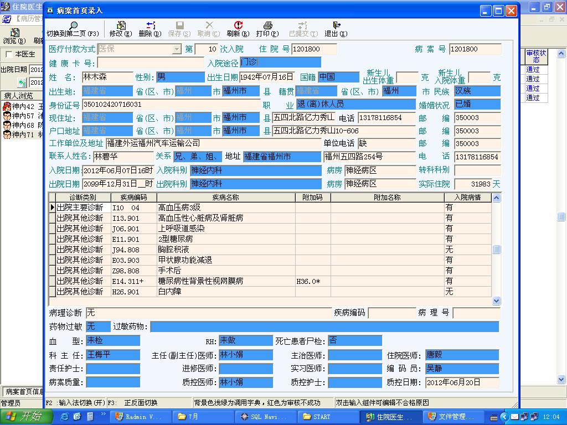
Task: Select patient 神内57 in patient list
Action: 22,116
